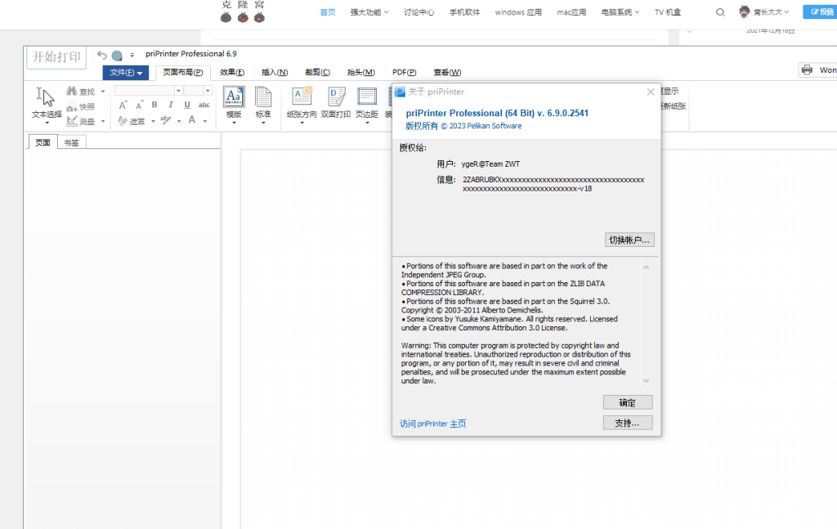Screen dimensions: 837x529
Task: Expand the highlight pen dropdown arrow
Action: [x=179, y=122]
